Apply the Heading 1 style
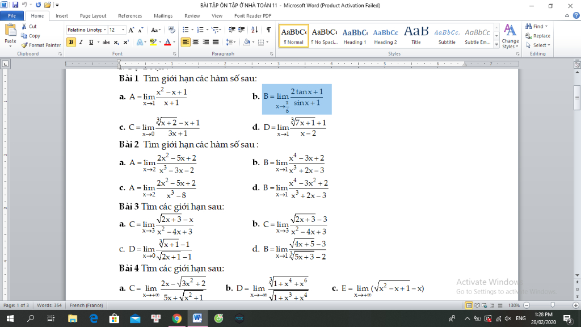This screenshot has height=327, width=581. pyautogui.click(x=355, y=36)
